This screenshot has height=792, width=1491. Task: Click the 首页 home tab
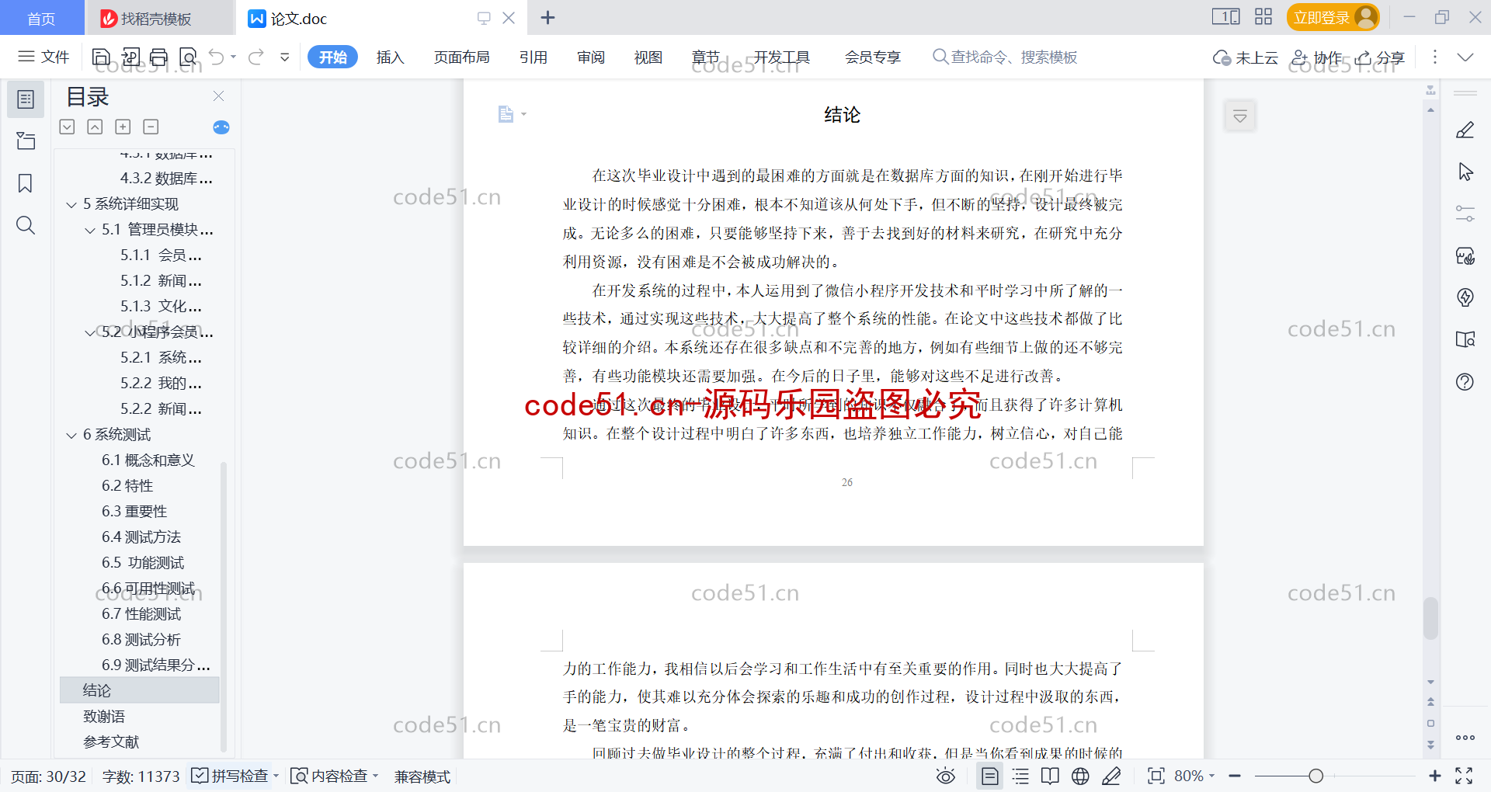pyautogui.click(x=42, y=18)
